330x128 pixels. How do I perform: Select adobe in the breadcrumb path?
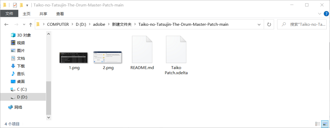coord(99,24)
